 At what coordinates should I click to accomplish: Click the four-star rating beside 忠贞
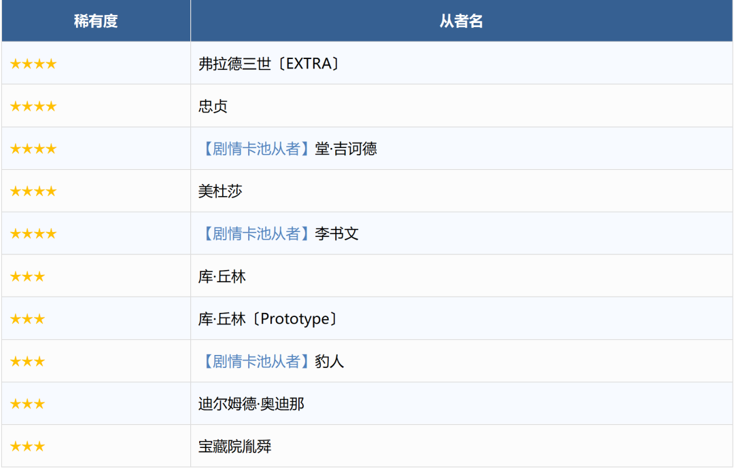33,107
